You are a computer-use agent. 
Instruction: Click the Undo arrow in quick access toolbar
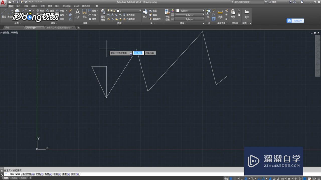30,2
